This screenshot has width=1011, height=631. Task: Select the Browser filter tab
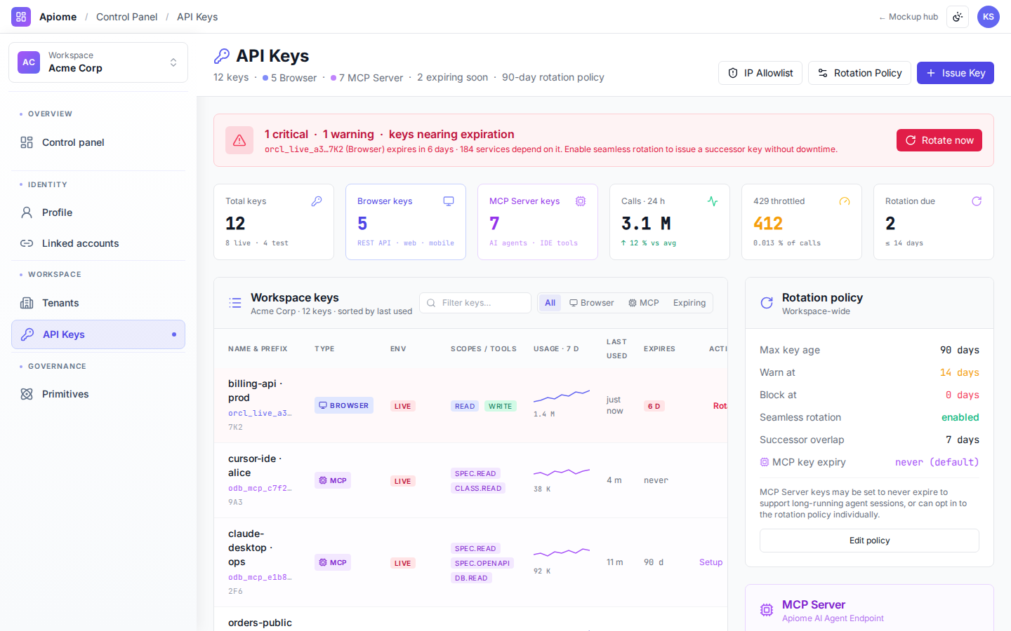pyautogui.click(x=592, y=303)
